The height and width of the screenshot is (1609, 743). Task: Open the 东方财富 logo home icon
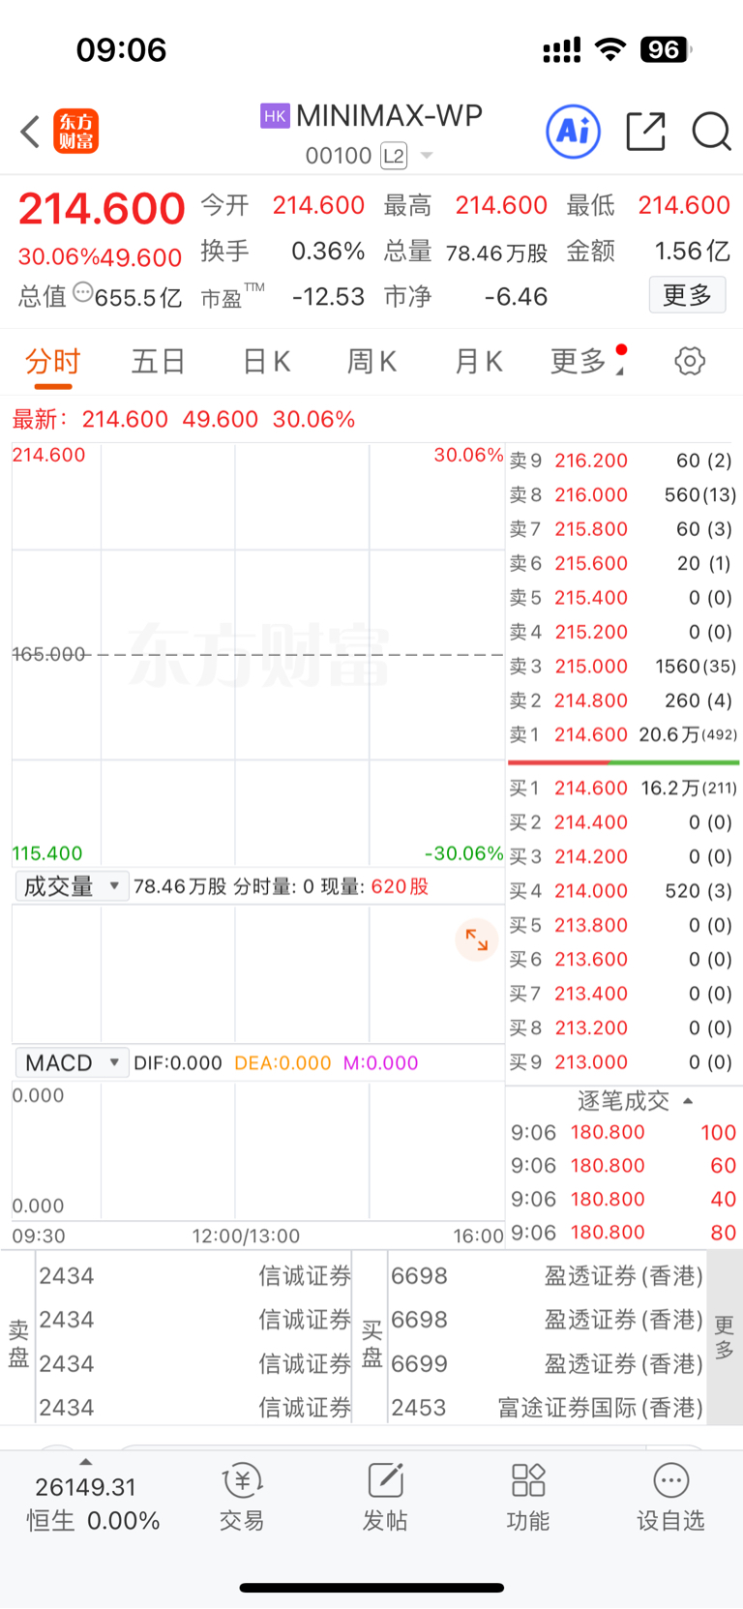[76, 132]
